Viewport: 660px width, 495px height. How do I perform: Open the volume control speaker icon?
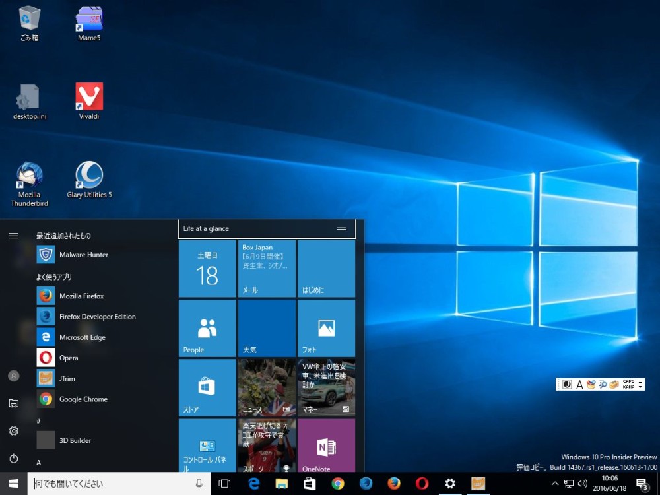click(x=582, y=484)
